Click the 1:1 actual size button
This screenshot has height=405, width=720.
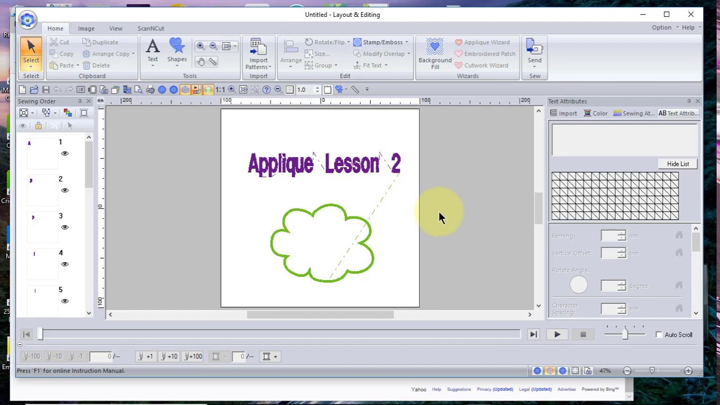[220, 89]
